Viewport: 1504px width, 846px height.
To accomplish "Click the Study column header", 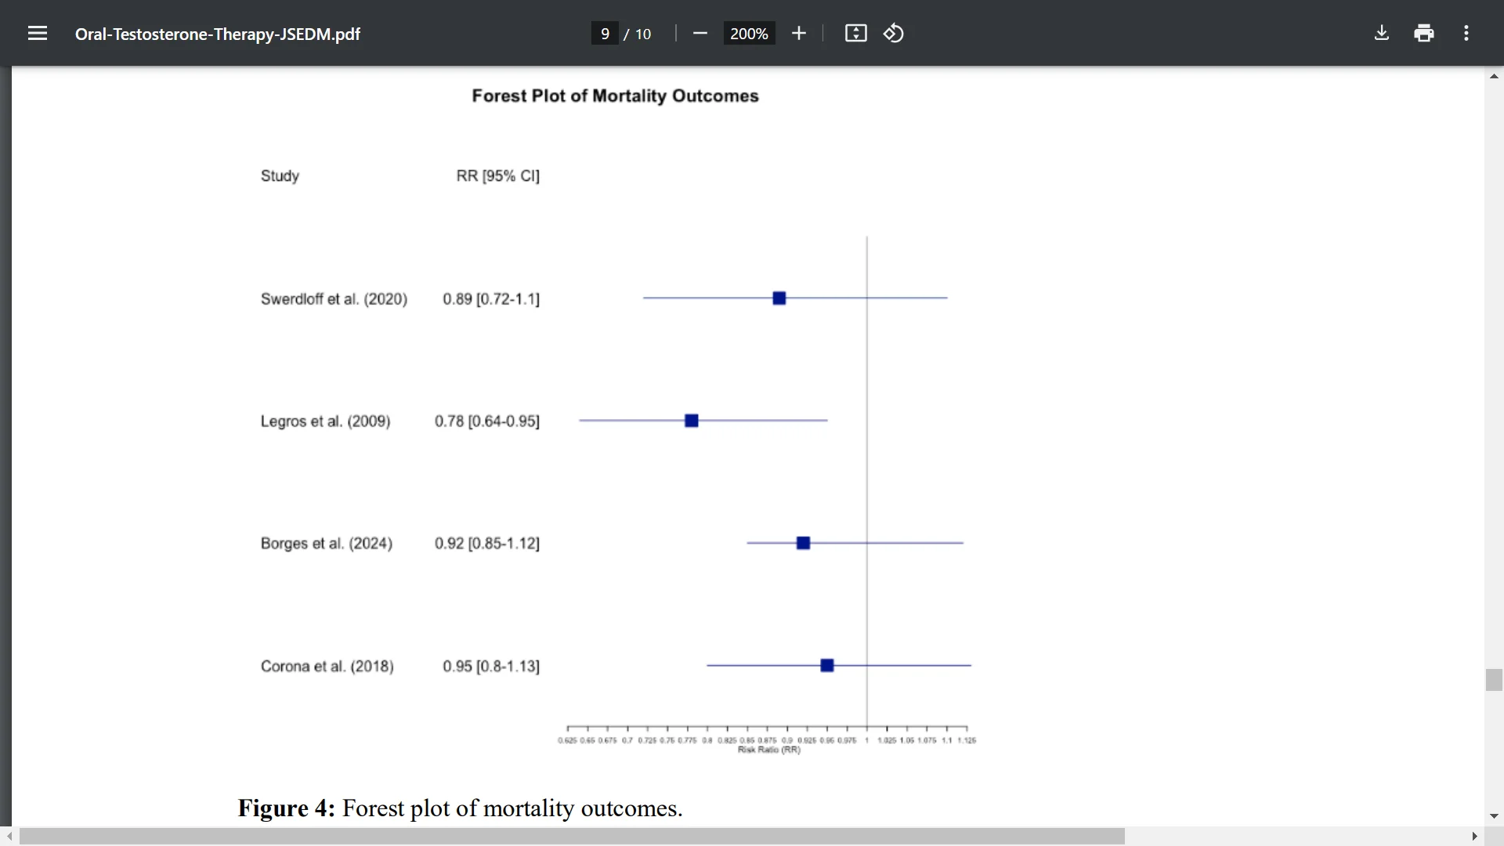I will click(280, 175).
